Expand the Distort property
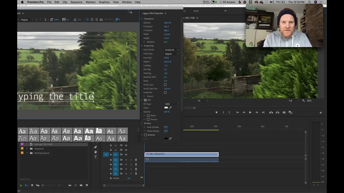The image size is (344, 193). tap(144, 96)
